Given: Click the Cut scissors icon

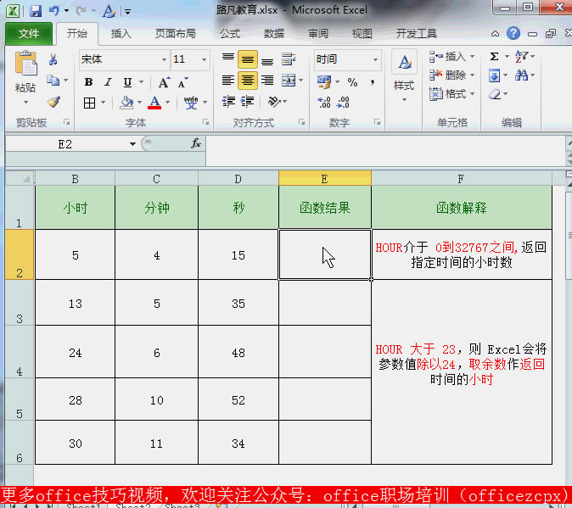Looking at the screenshot, I should (x=53, y=60).
